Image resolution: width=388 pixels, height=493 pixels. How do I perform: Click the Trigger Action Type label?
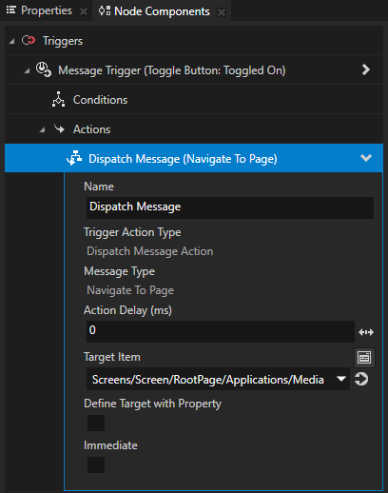tap(132, 232)
